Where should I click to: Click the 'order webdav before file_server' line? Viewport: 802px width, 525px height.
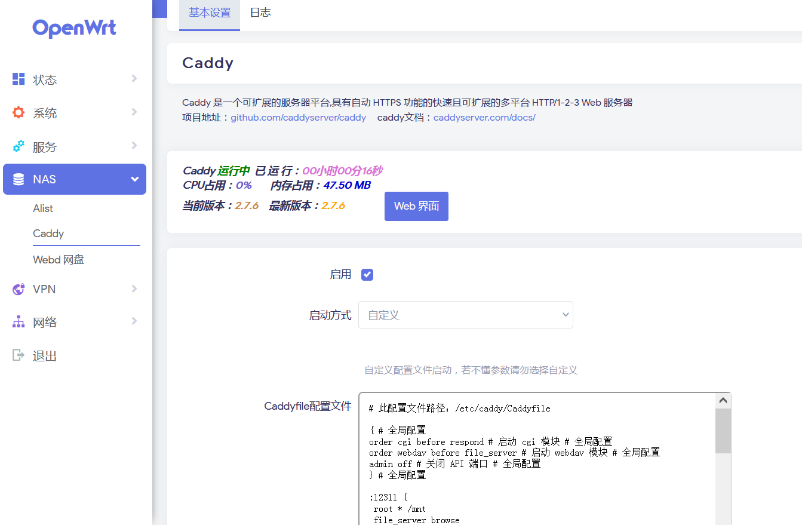[514, 453]
